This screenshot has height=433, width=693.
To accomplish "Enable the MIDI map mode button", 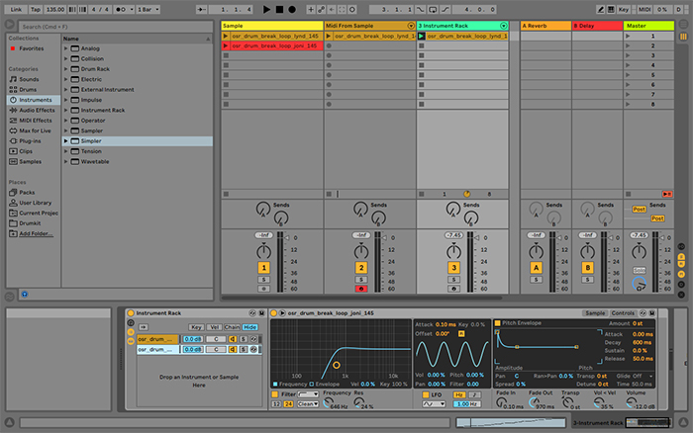I will [644, 9].
